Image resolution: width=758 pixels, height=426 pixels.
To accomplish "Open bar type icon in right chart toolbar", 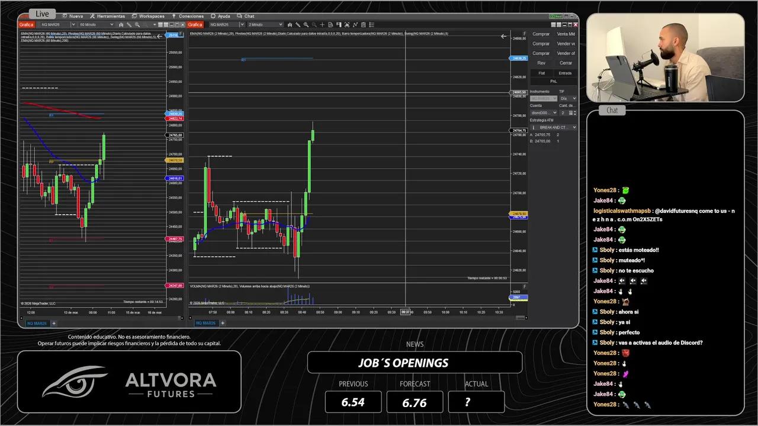I will [290, 25].
